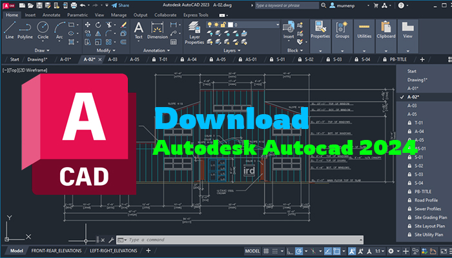Open the Dimension tool
Viewport: 452px width, 258px height.
(158, 28)
